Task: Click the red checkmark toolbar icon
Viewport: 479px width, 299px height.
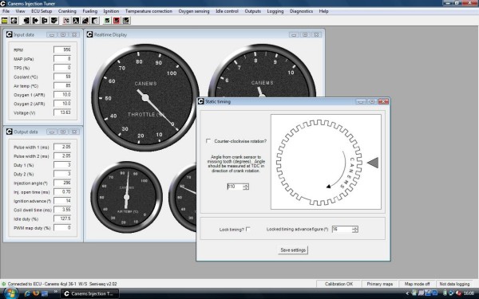Action: coord(117,21)
